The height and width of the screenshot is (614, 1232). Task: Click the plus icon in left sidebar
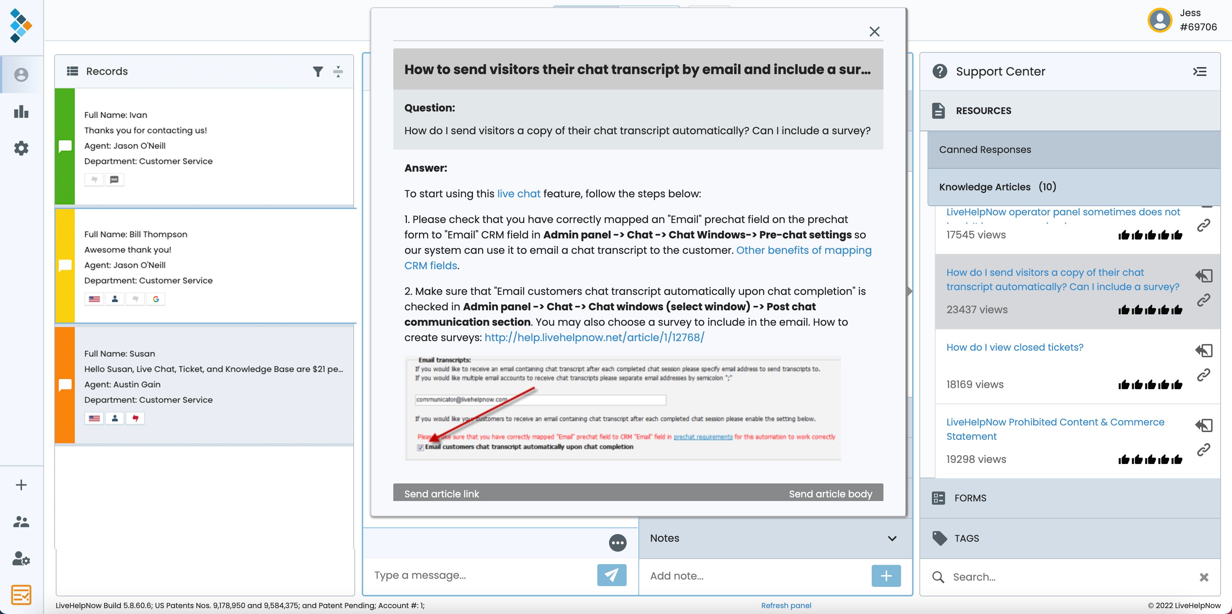click(21, 485)
